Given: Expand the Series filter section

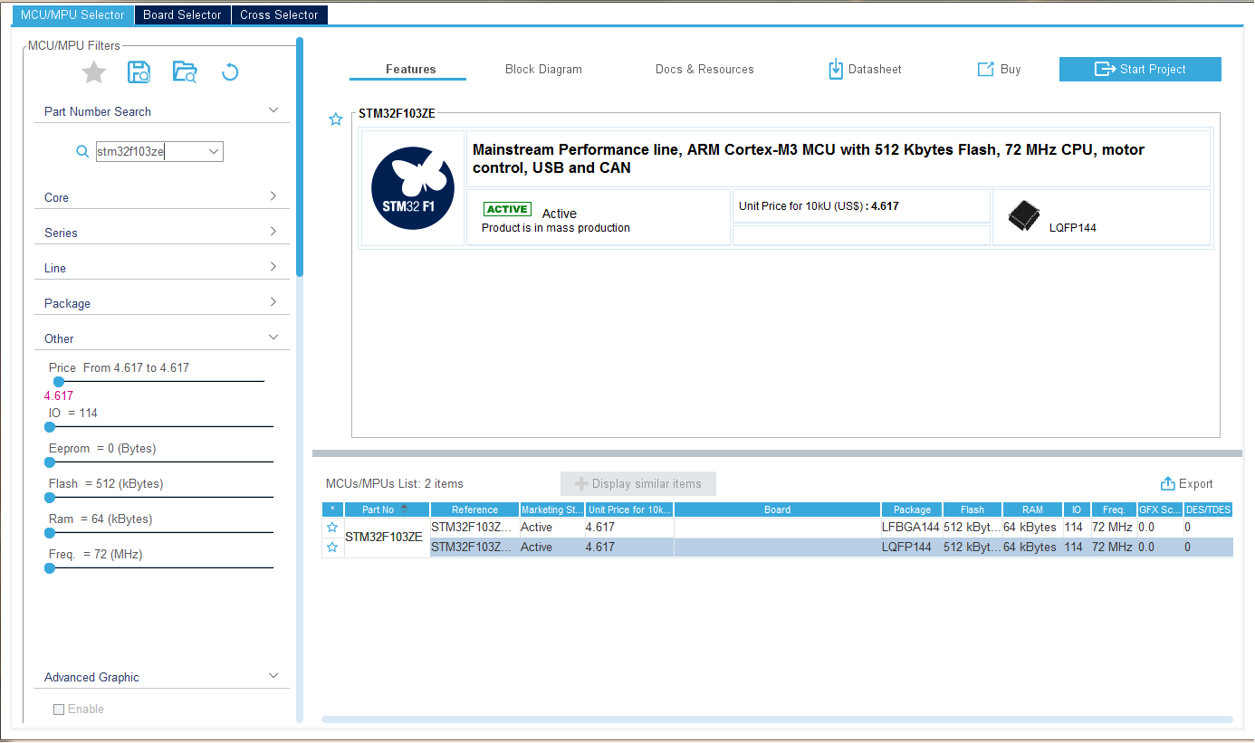Looking at the screenshot, I should pos(273,232).
